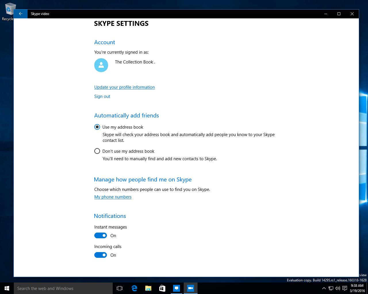Click the Sign out link
The width and height of the screenshot is (368, 294).
[102, 96]
